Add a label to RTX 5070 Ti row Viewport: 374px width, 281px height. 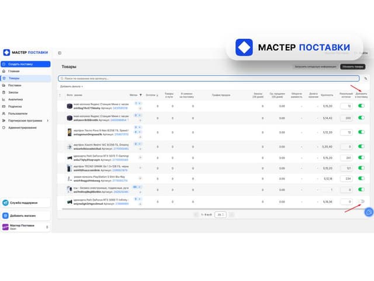[x=140, y=157]
